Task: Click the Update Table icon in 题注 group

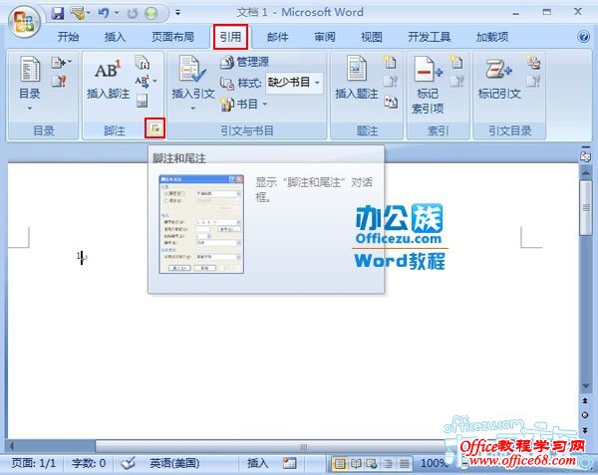Action: click(390, 82)
